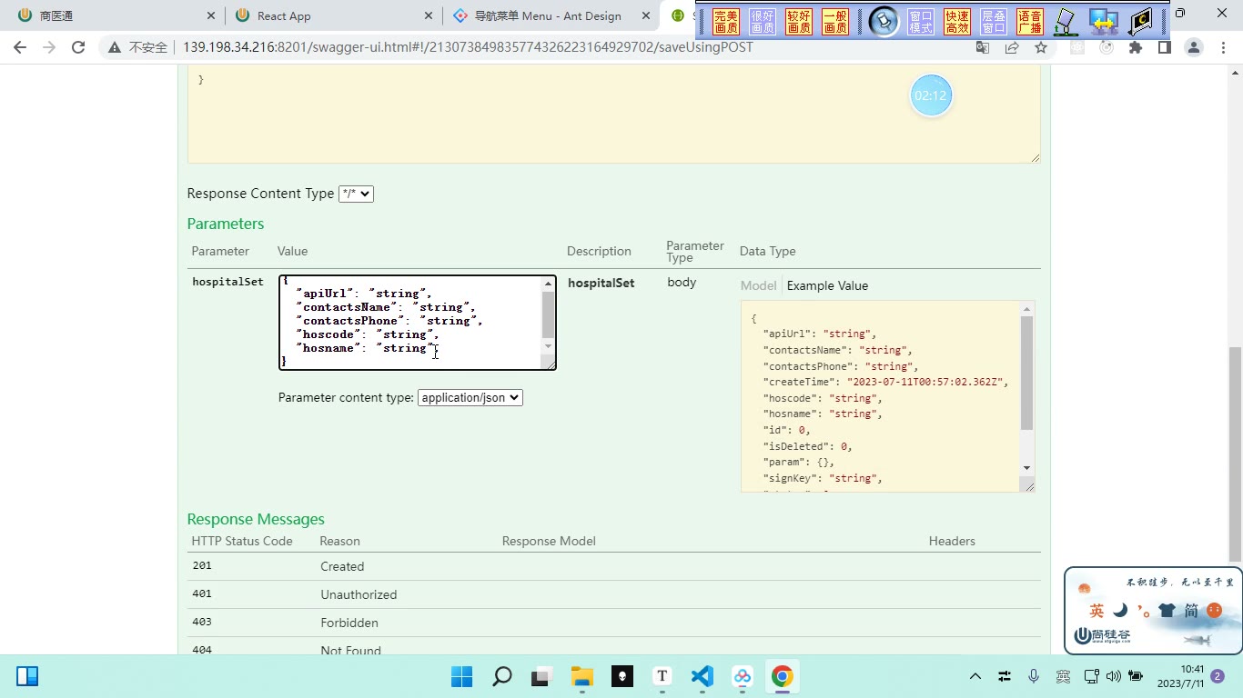The image size is (1243, 698).
Task: Open Windows Start menu
Action: (462, 676)
